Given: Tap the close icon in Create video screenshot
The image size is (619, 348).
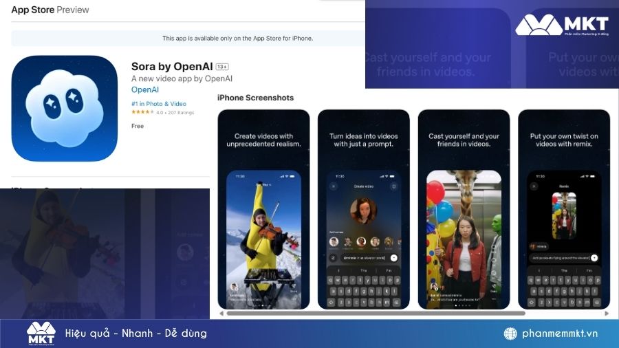Looking at the screenshot, I should point(334,186).
